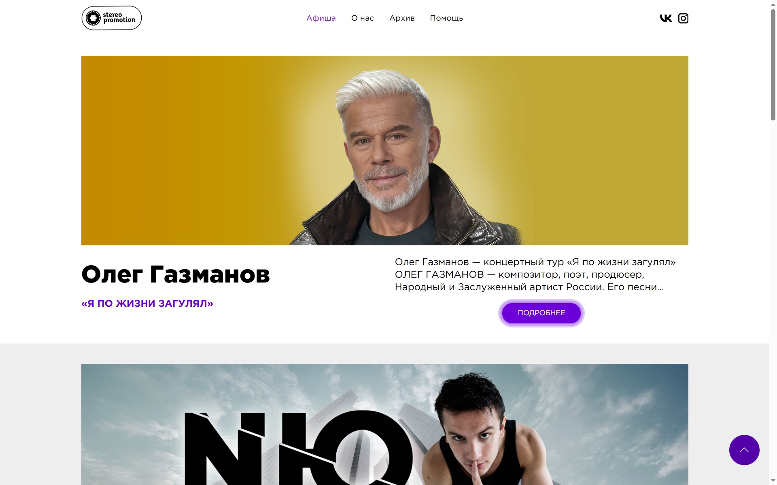Viewport: 777px width, 485px height.
Task: Click the Газманов concert tour description text
Action: pos(535,274)
